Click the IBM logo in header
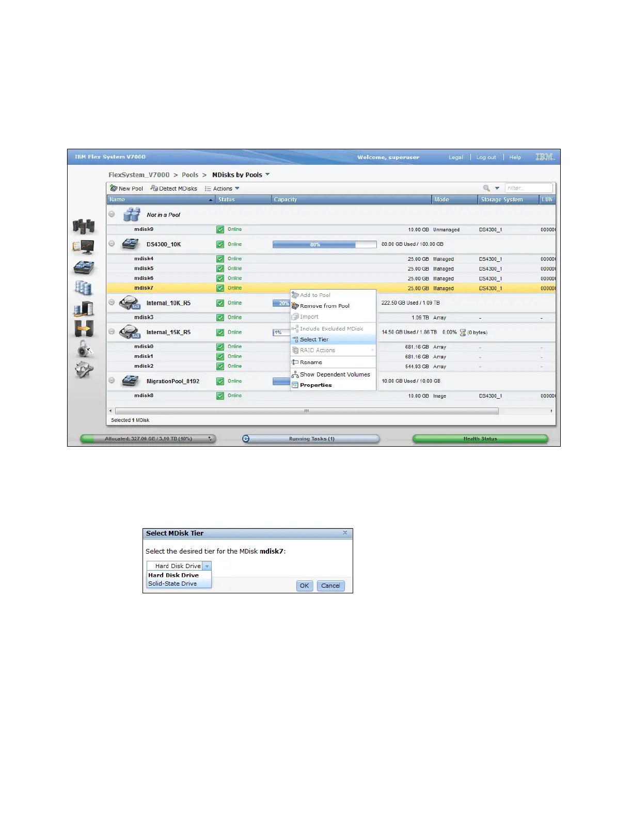The image size is (632, 818). (x=545, y=157)
